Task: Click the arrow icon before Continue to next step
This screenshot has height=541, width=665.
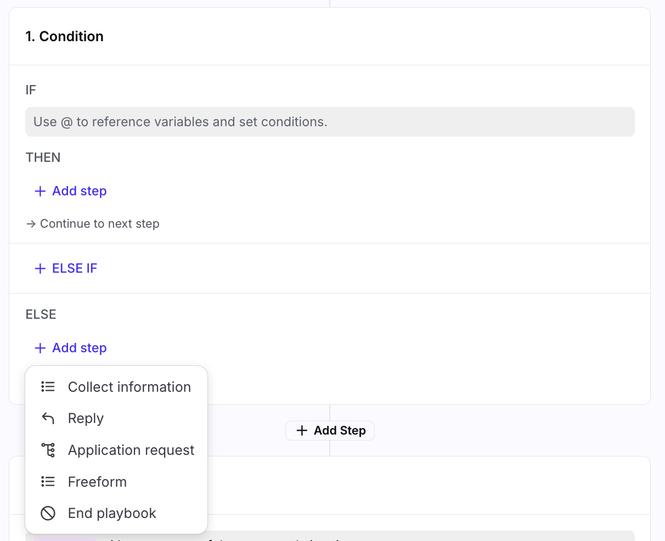Action: (31, 224)
